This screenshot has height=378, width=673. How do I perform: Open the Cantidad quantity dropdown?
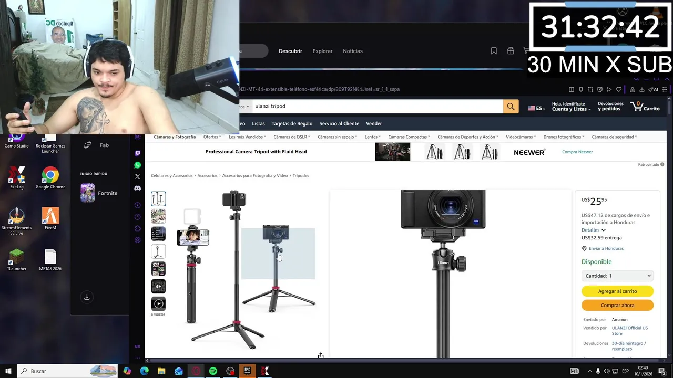coord(617,276)
